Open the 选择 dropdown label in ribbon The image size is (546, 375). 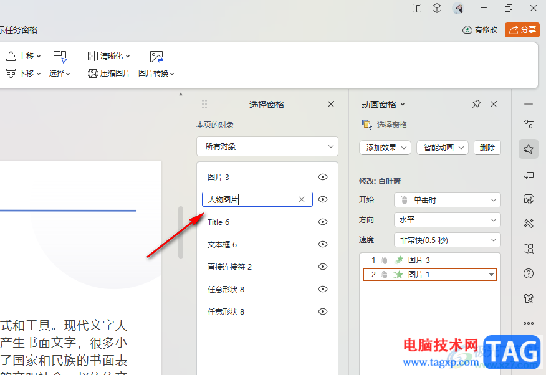coord(60,74)
